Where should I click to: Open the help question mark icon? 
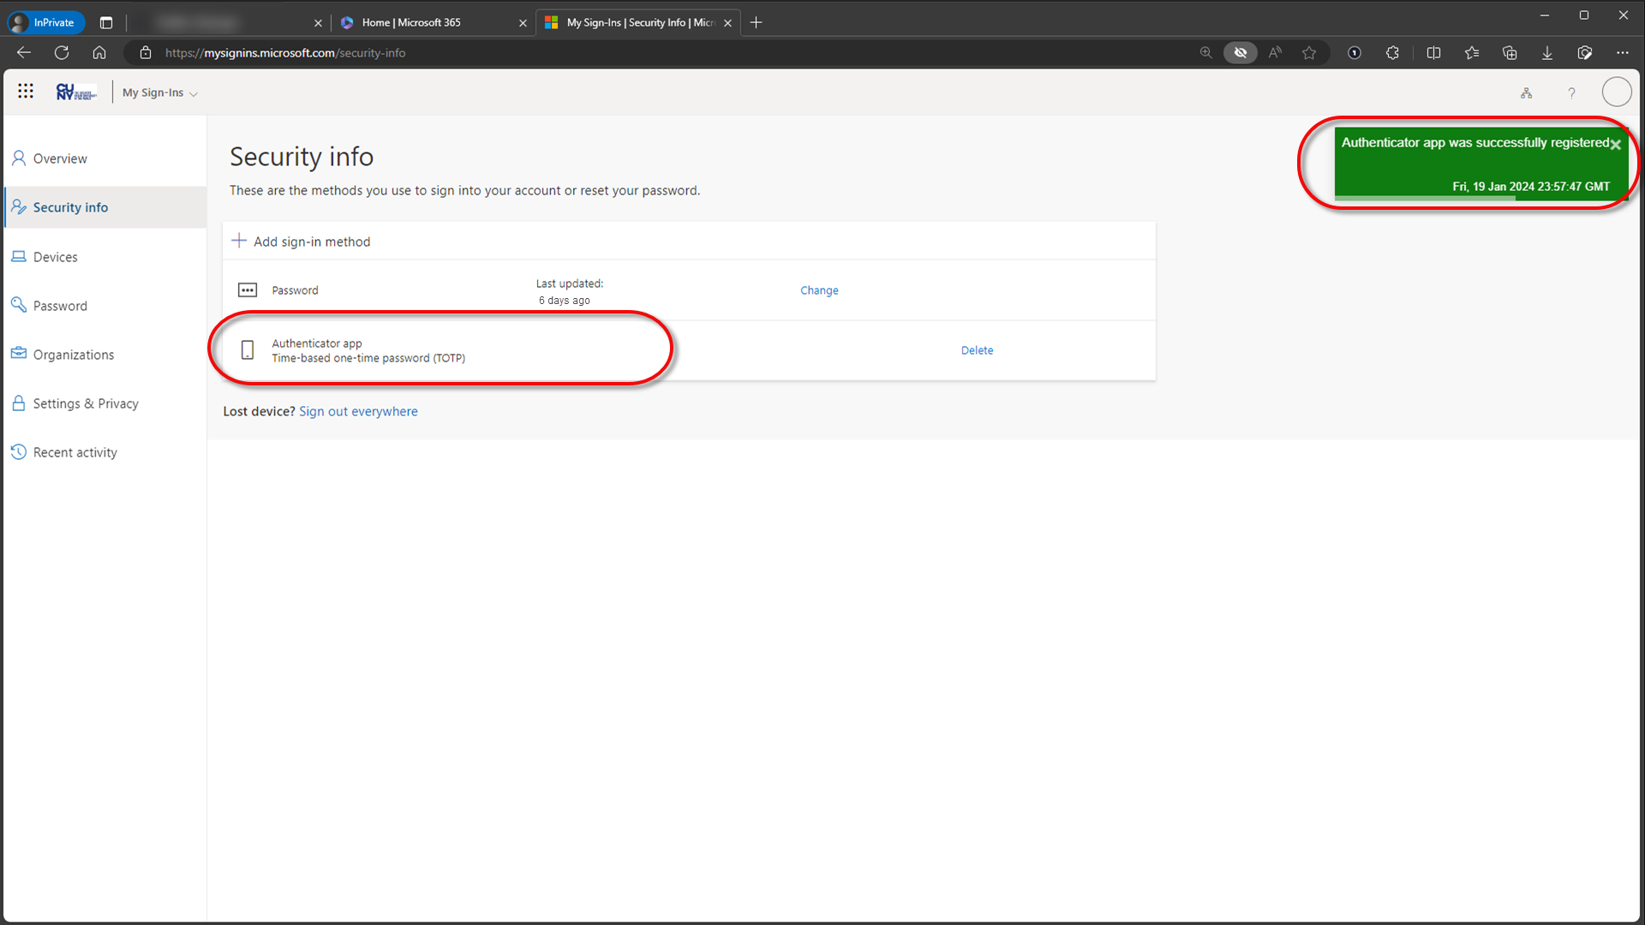click(1571, 92)
